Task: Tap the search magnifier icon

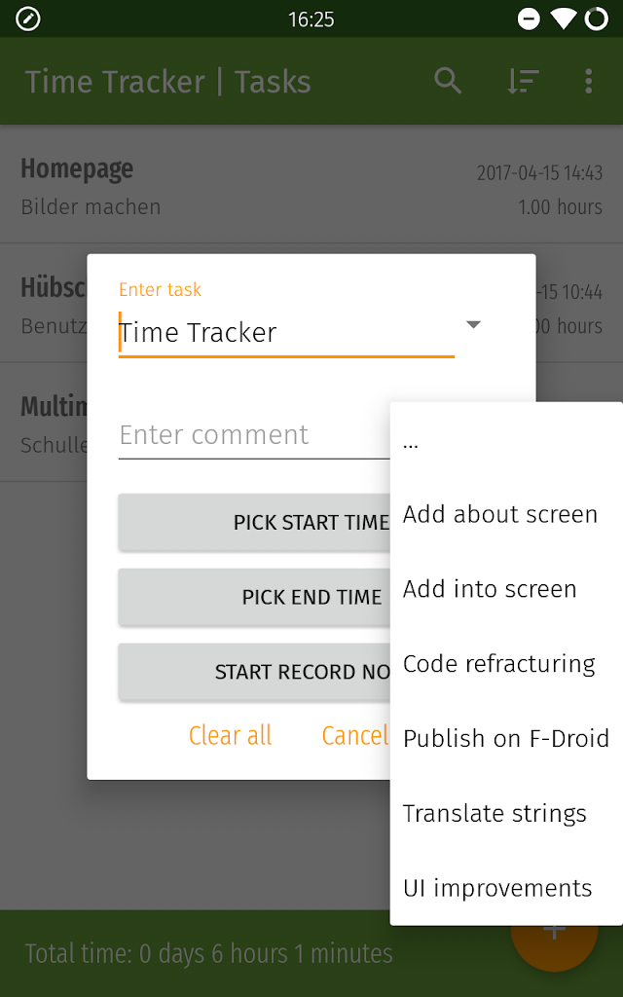Action: [448, 81]
